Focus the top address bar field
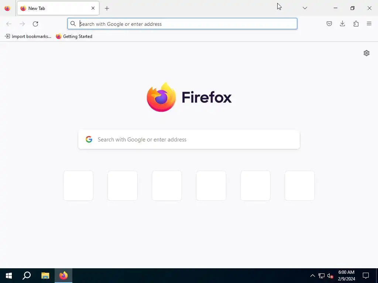378x283 pixels. pos(182,24)
